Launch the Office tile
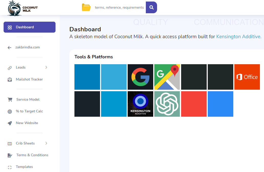Screen dimensions: 264x172 click(247, 77)
